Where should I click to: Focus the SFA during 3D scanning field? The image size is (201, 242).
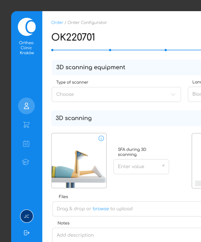pyautogui.click(x=141, y=167)
